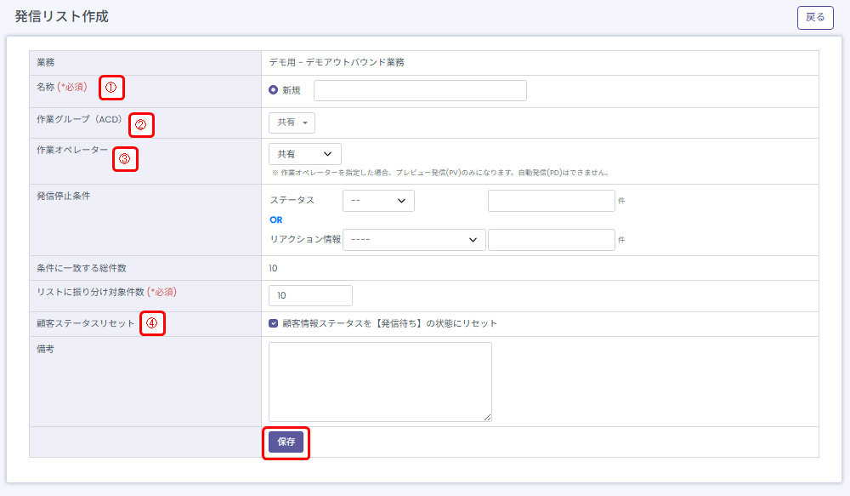Expand the リアクション情報 dropdown
The width and height of the screenshot is (850, 496).
(414, 240)
